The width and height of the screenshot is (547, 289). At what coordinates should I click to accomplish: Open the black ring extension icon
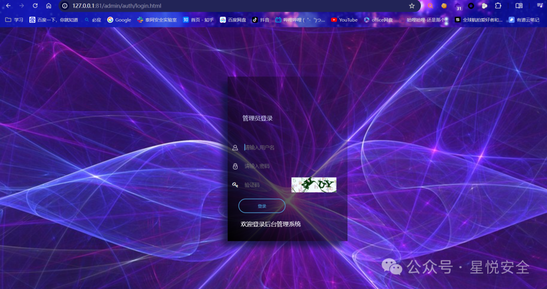(x=471, y=6)
